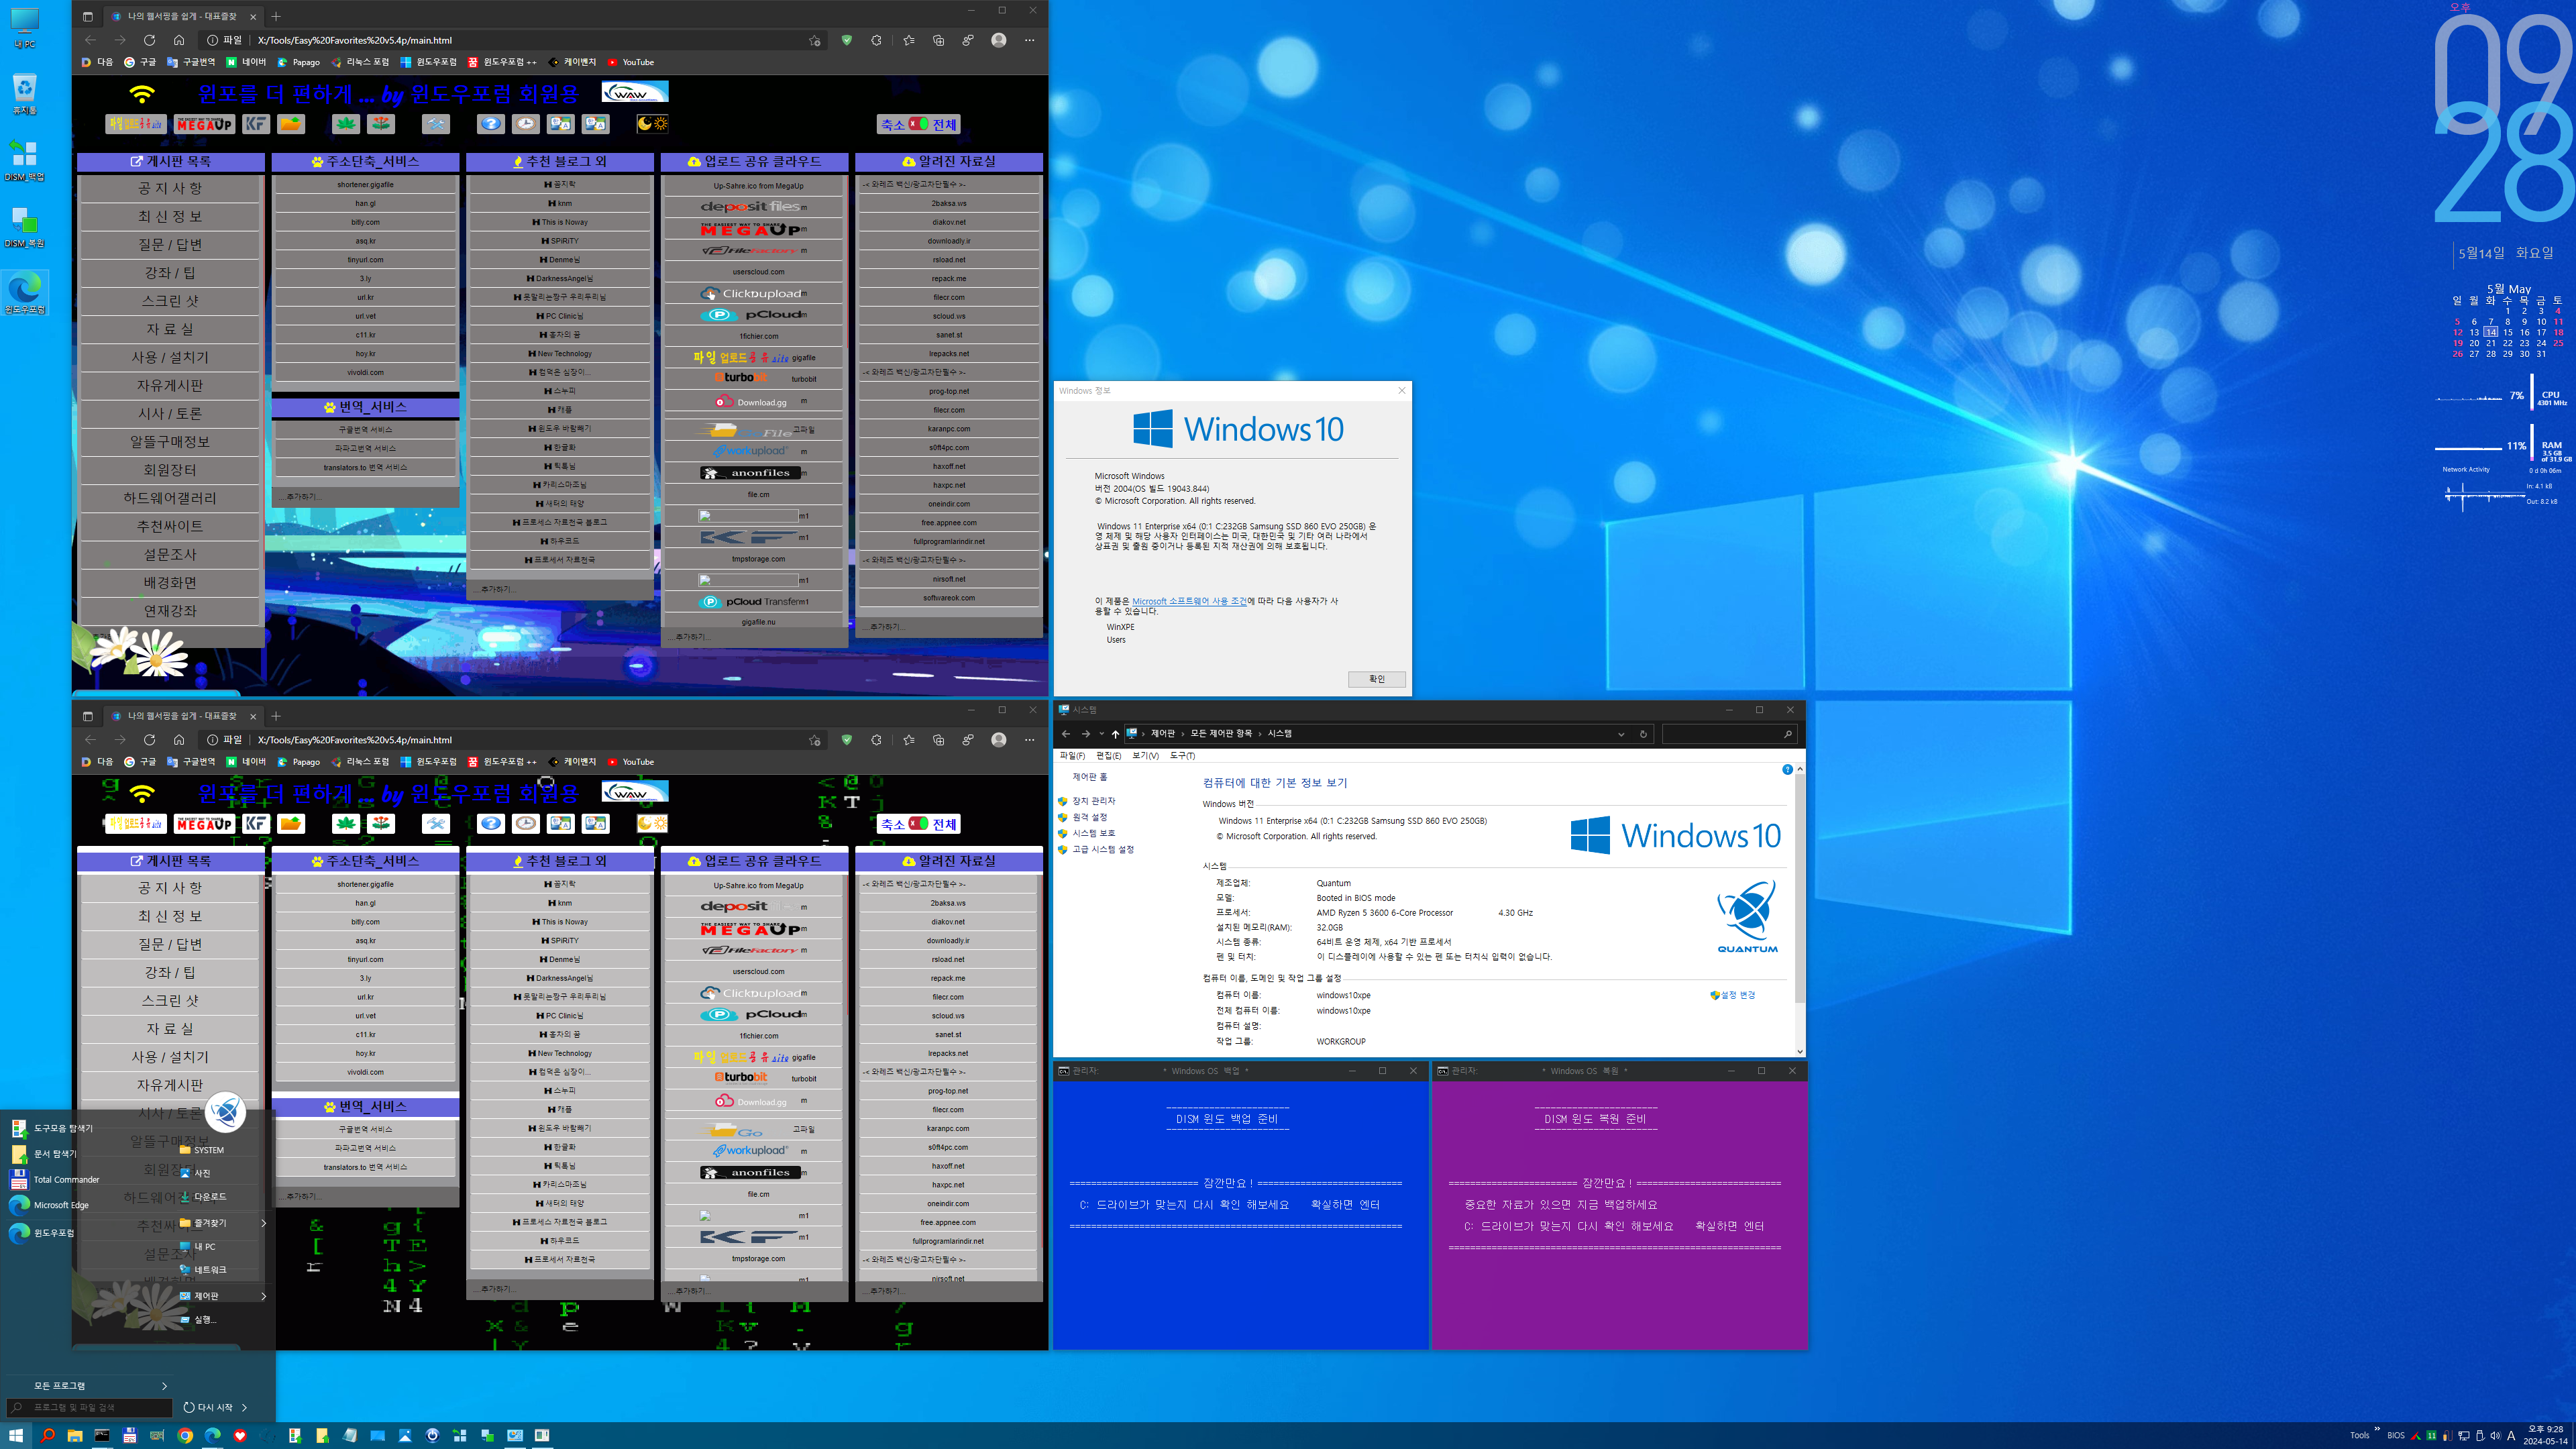The width and height of the screenshot is (2576, 1449).
Task: Select 실행... in start menu
Action: (198, 1320)
